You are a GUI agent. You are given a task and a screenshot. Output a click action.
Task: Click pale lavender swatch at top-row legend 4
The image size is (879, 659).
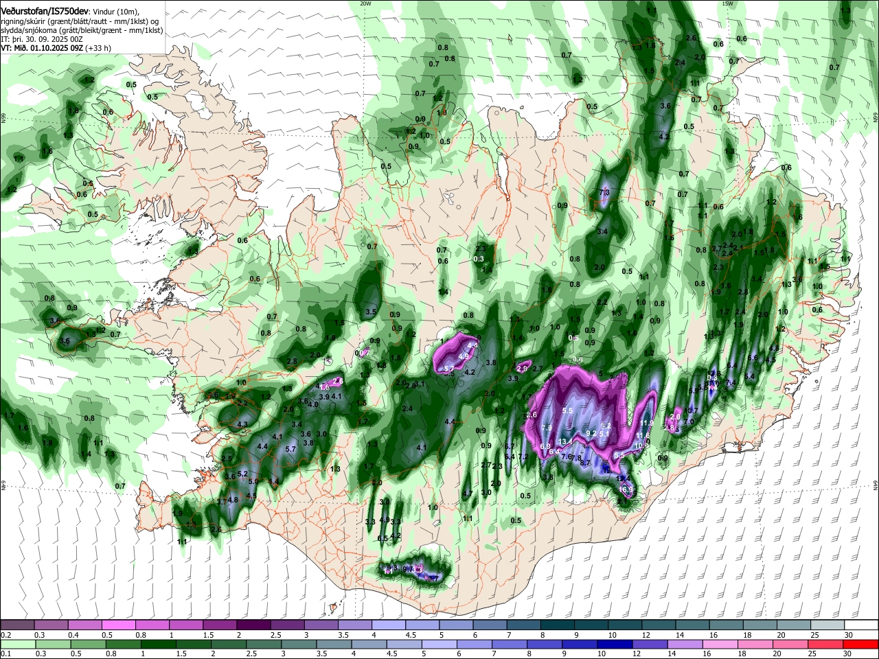pos(388,625)
